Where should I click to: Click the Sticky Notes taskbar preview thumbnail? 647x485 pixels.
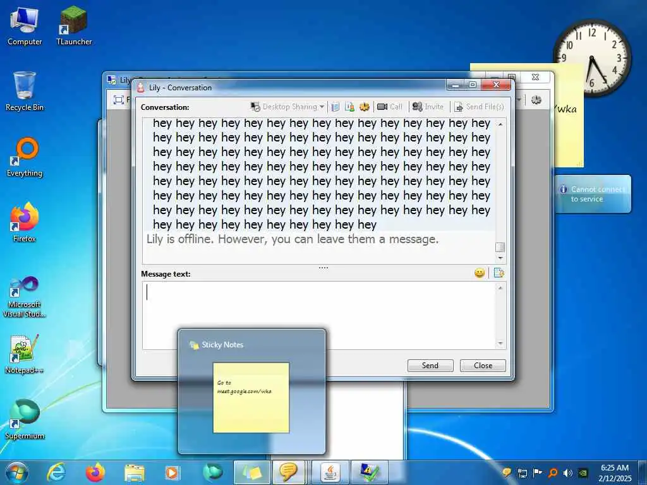coord(251,398)
